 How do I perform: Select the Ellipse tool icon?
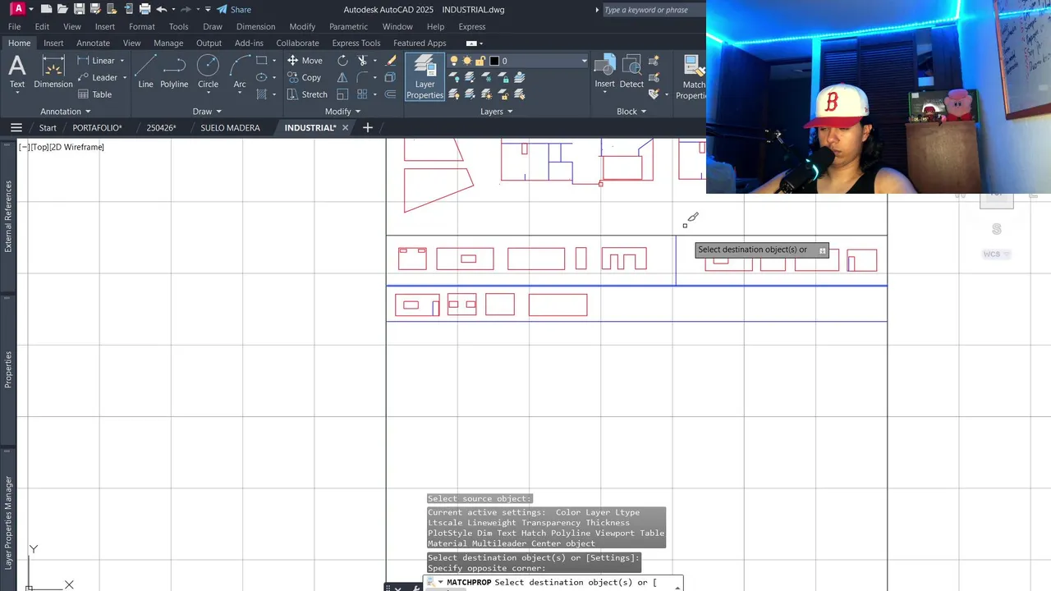(x=262, y=77)
